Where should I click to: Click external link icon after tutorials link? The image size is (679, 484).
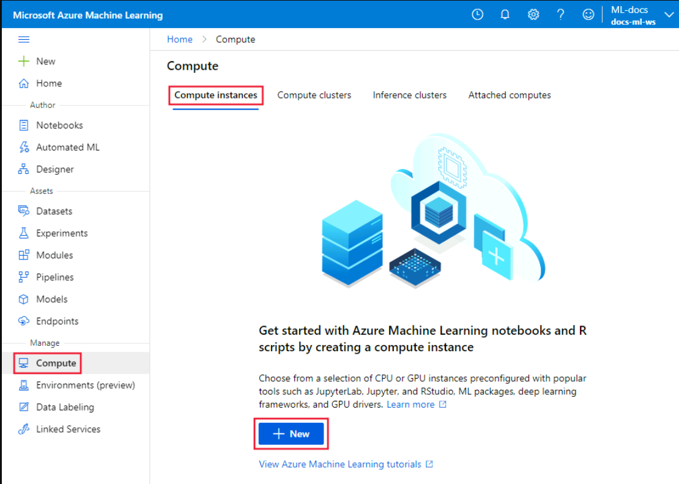pyautogui.click(x=429, y=464)
